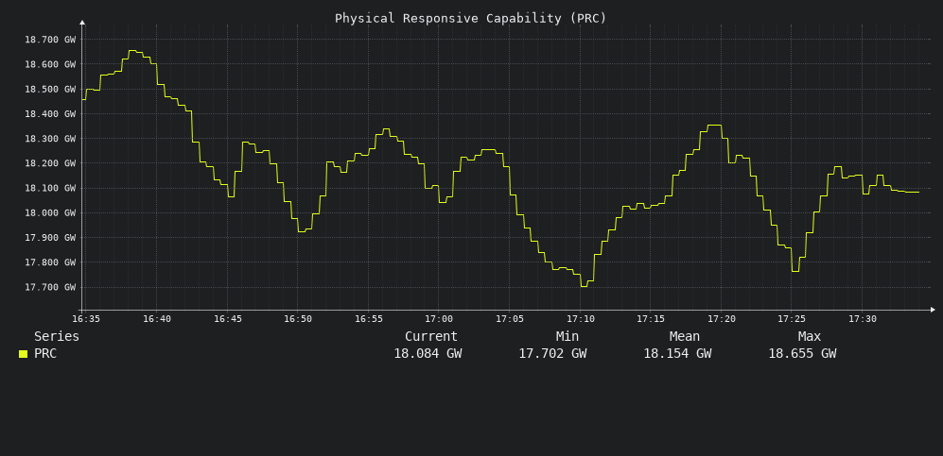Click the chart title Physical Responsive Capability
Image resolution: width=943 pixels, height=456 pixels.
click(x=470, y=18)
